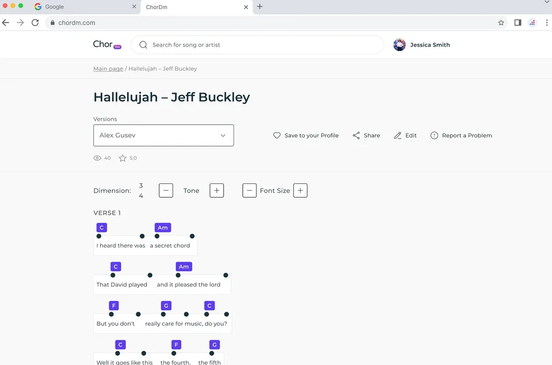Click the heart icon
The width and height of the screenshot is (552, 365).
(x=277, y=136)
